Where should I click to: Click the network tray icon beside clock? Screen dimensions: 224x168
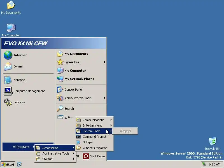204,164
